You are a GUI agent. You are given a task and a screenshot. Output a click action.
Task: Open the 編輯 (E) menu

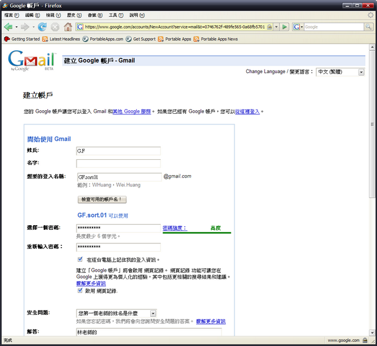32,15
